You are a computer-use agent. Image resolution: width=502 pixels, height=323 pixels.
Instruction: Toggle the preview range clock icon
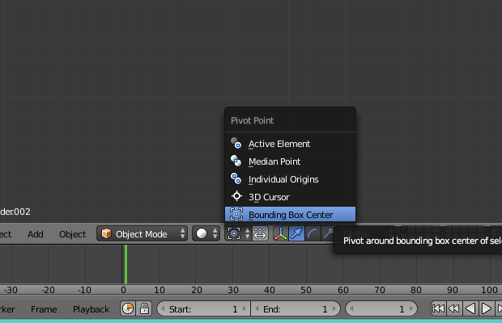pos(128,309)
